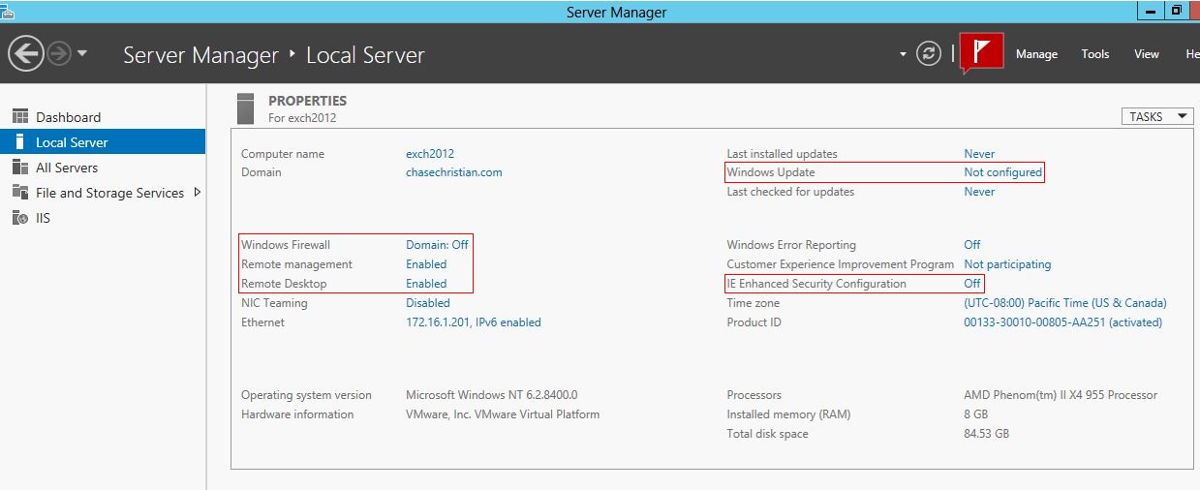Screen dimensions: 1200x490
Task: Click AMD Phenom II X4 955 text
Action: 1061,395
